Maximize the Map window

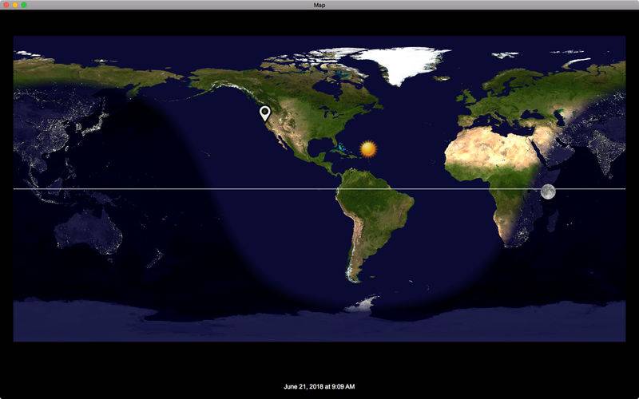[x=24, y=5]
